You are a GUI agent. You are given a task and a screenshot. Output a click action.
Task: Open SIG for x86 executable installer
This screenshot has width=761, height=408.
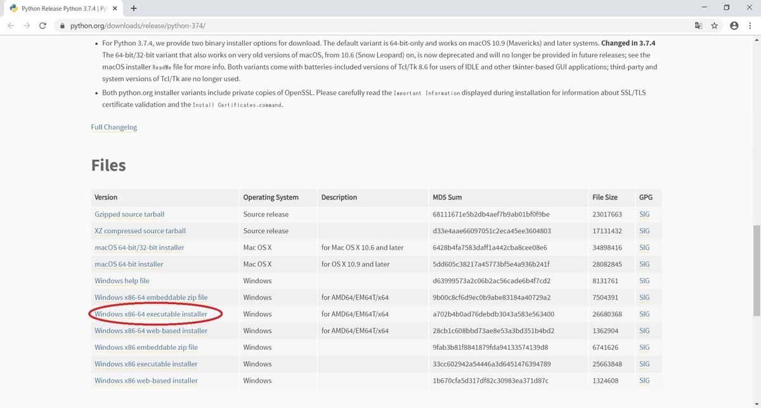tap(644, 364)
